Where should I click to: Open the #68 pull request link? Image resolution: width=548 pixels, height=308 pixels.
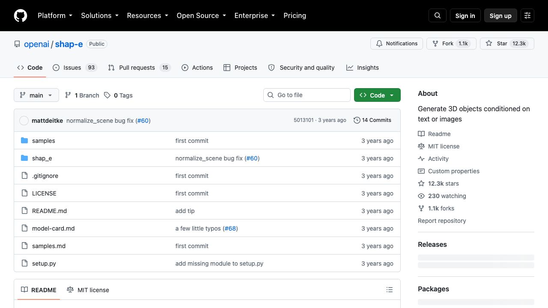tap(230, 228)
